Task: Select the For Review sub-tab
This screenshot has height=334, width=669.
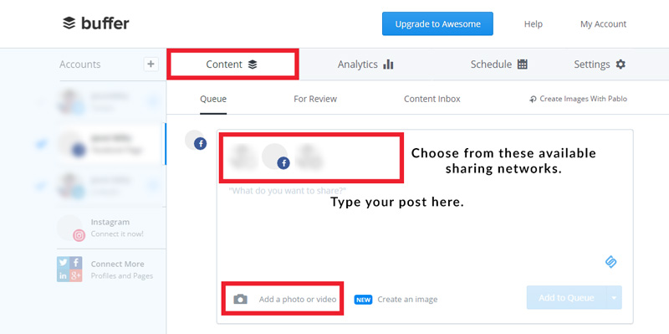Action: click(x=315, y=99)
